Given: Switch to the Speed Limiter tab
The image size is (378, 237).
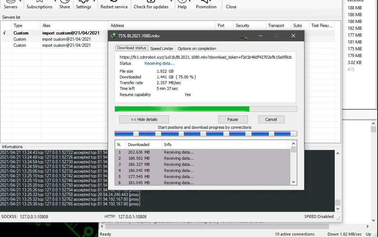Looking at the screenshot, I should 162,48.
